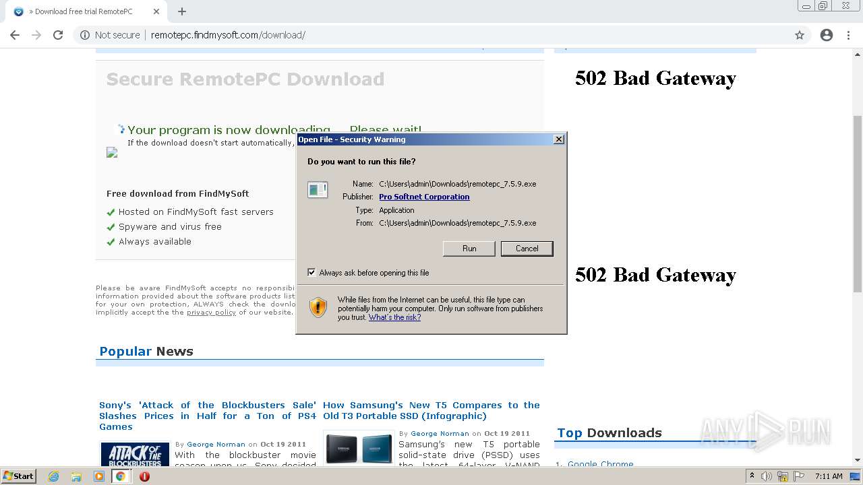This screenshot has height=485, width=863.
Task: Cancel the Open File security warning
Action: [x=527, y=249]
